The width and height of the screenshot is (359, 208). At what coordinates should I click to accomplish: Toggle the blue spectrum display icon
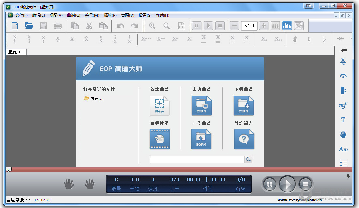pos(287,26)
